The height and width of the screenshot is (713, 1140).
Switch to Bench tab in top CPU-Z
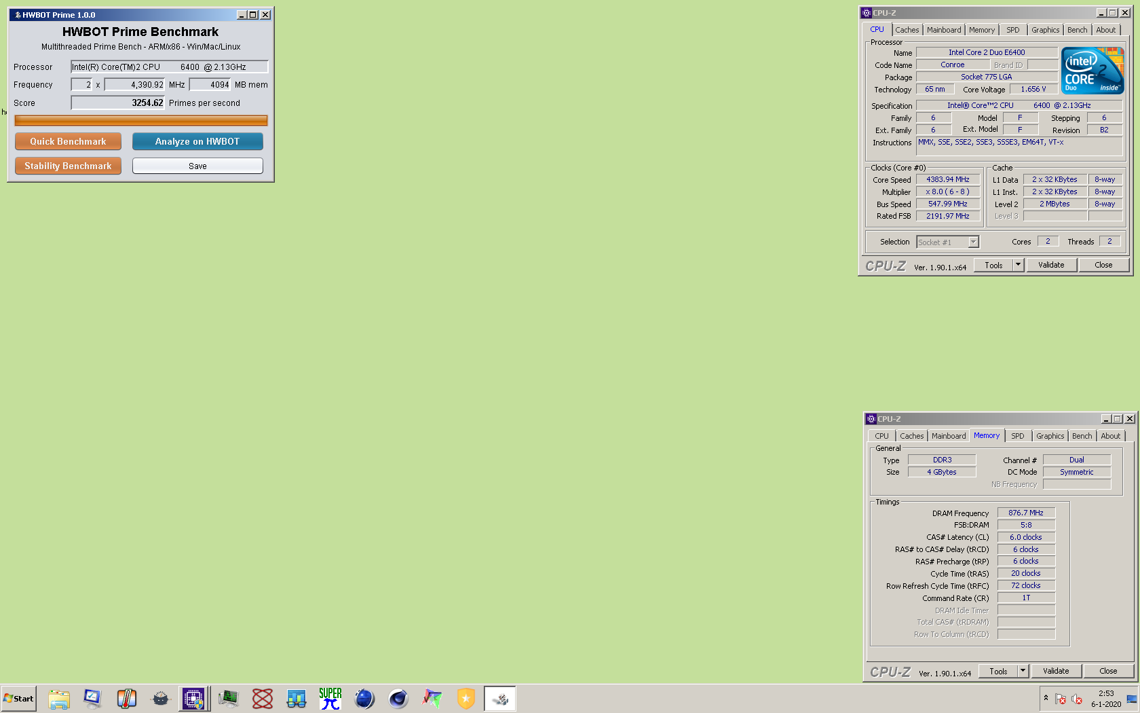tap(1077, 30)
